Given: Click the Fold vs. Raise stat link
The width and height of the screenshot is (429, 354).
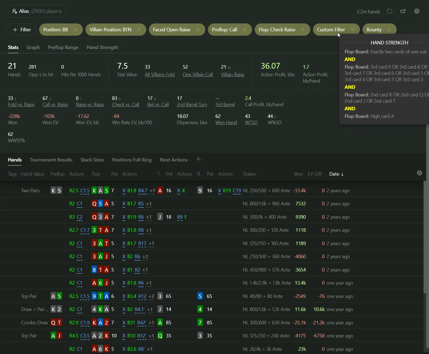Looking at the screenshot, I should pos(21,105).
